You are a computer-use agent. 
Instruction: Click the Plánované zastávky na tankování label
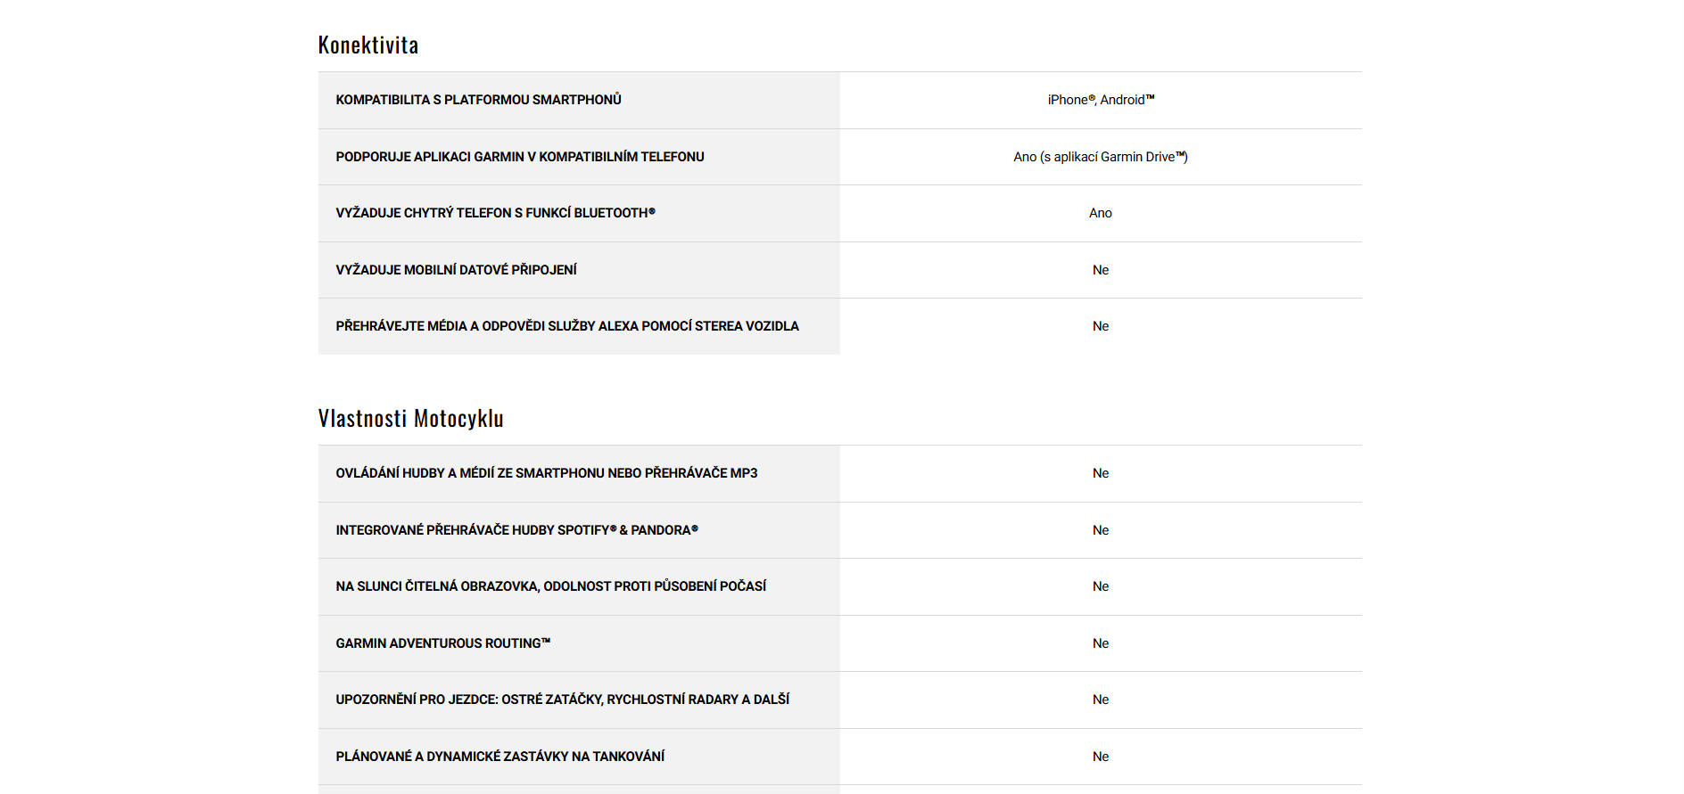(499, 757)
